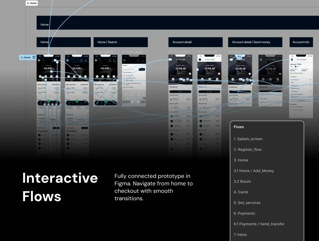Click the 'Account info' section header
319x241 pixels.
click(x=301, y=42)
